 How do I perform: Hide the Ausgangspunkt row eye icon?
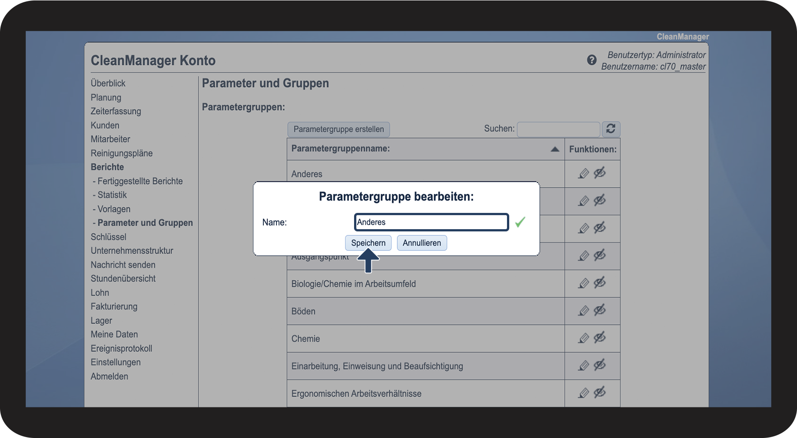coord(599,255)
